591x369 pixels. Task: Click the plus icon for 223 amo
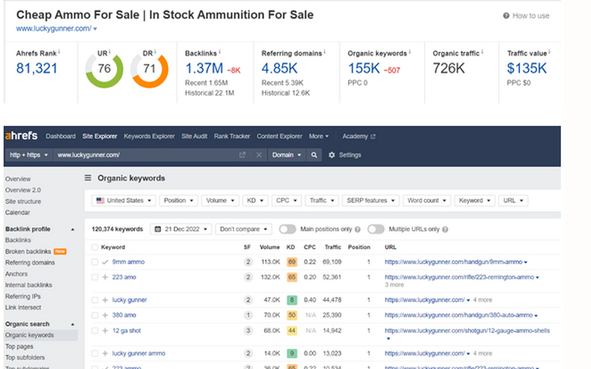point(105,277)
